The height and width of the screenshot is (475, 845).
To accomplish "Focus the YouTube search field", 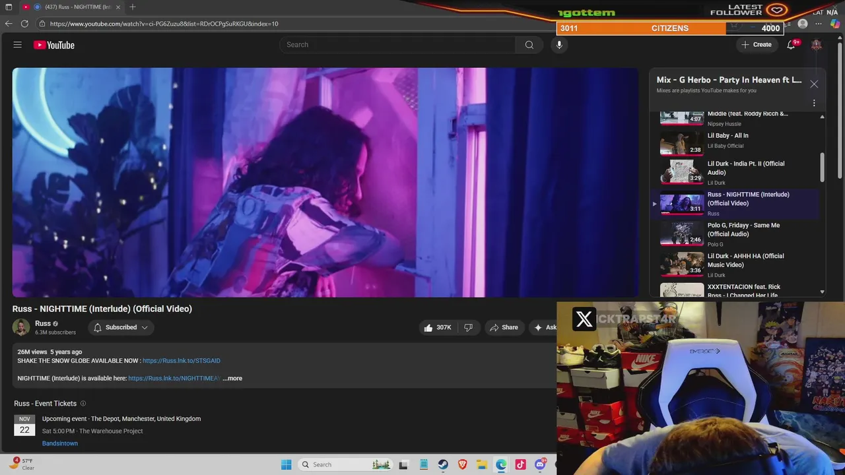I will (397, 45).
